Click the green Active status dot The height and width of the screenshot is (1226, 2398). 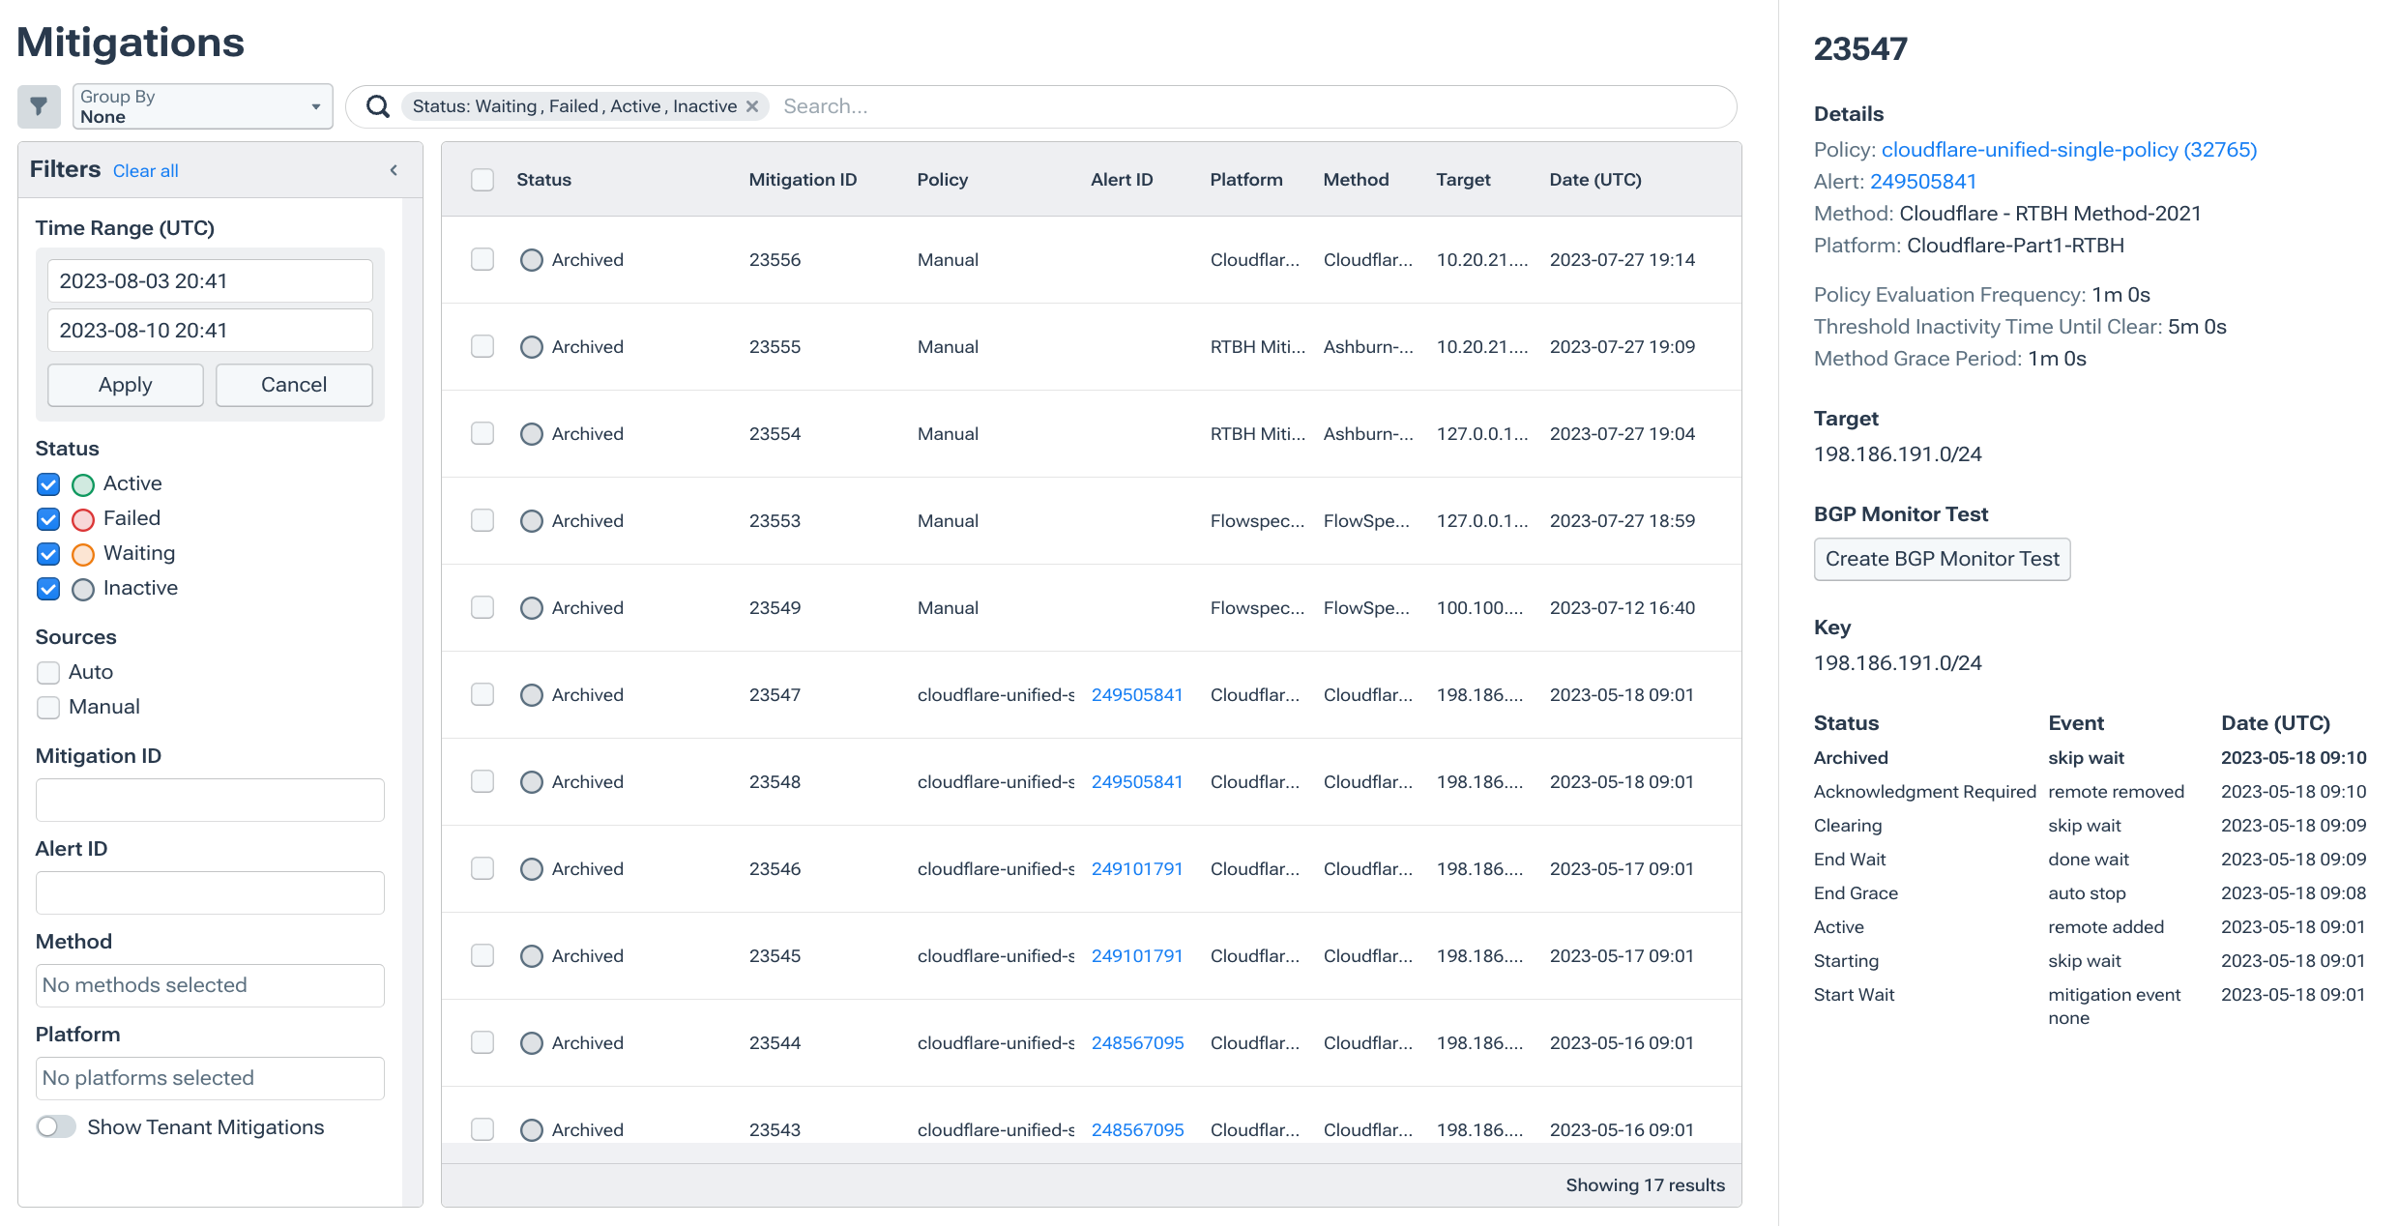[x=82, y=483]
